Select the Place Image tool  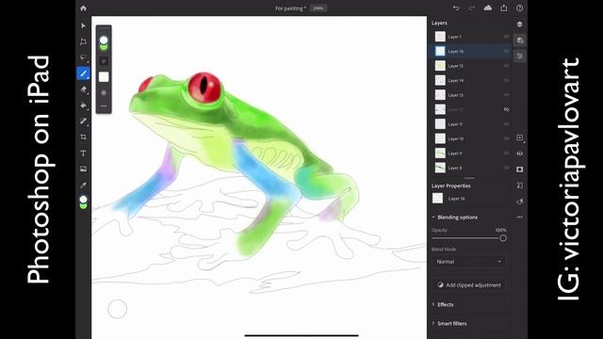[x=84, y=169]
